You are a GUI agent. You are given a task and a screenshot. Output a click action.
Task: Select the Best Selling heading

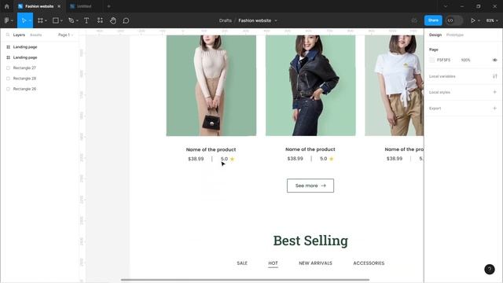pyautogui.click(x=310, y=241)
